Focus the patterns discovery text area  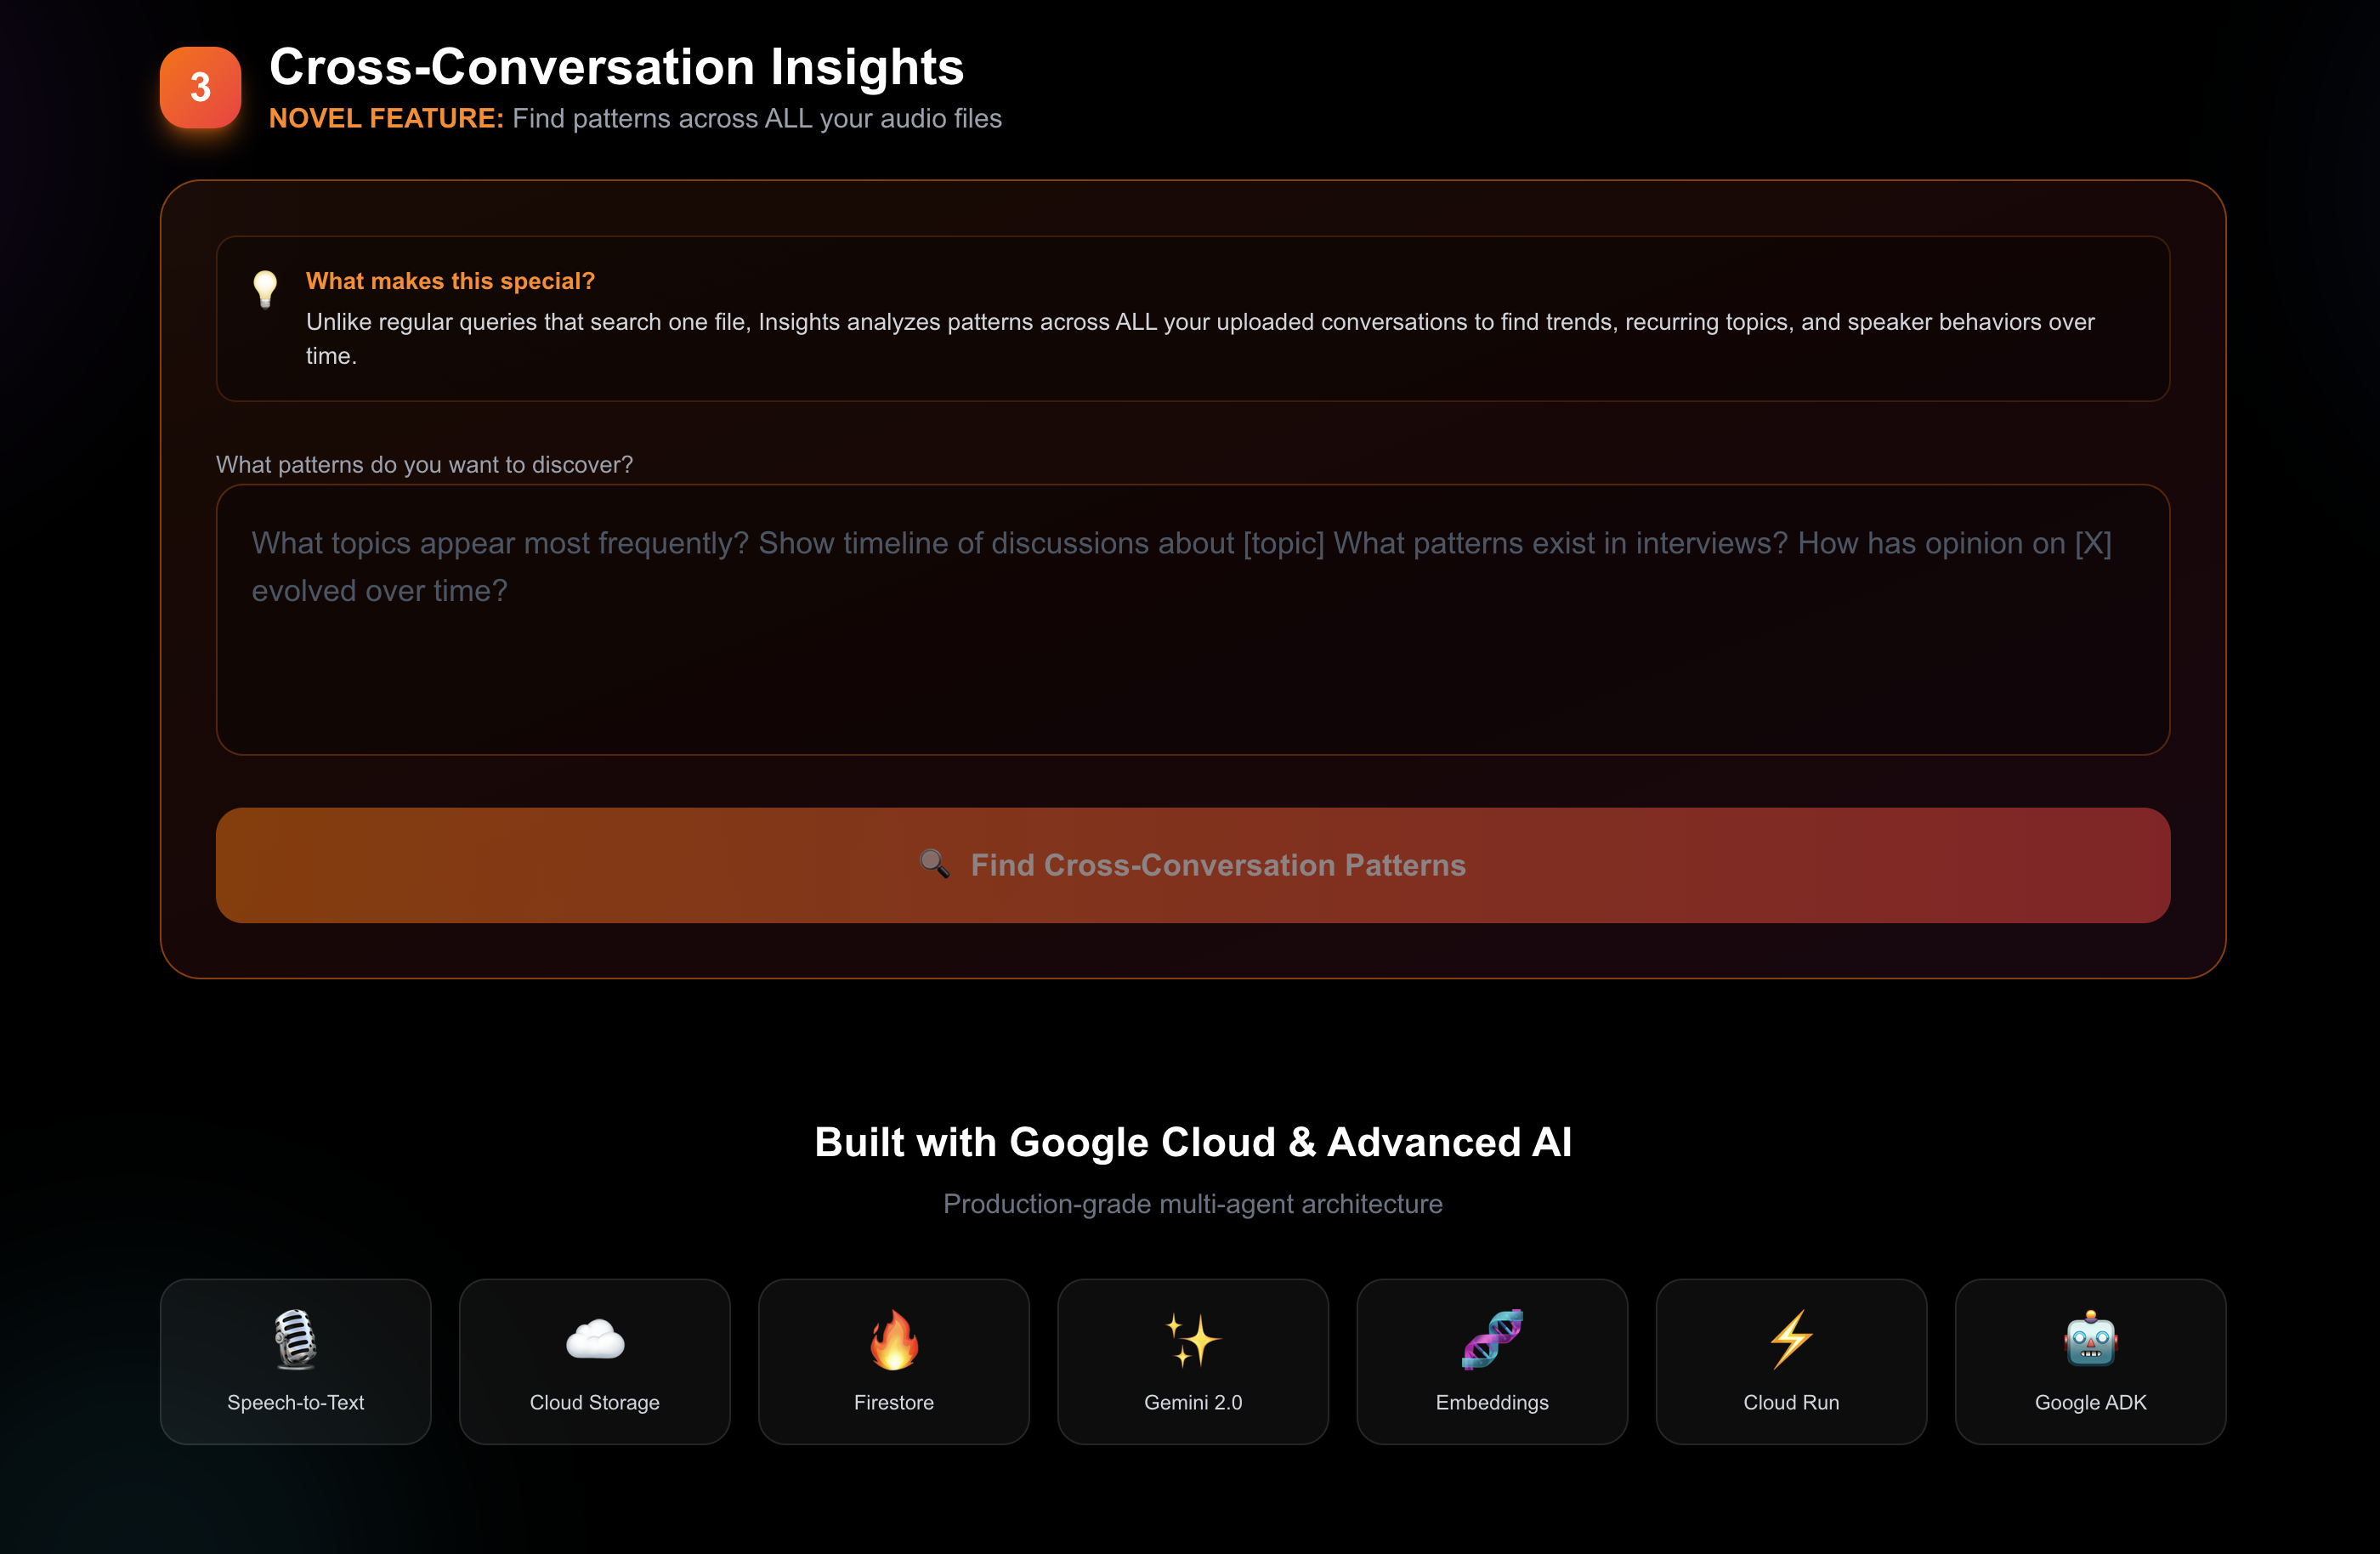tap(1192, 620)
